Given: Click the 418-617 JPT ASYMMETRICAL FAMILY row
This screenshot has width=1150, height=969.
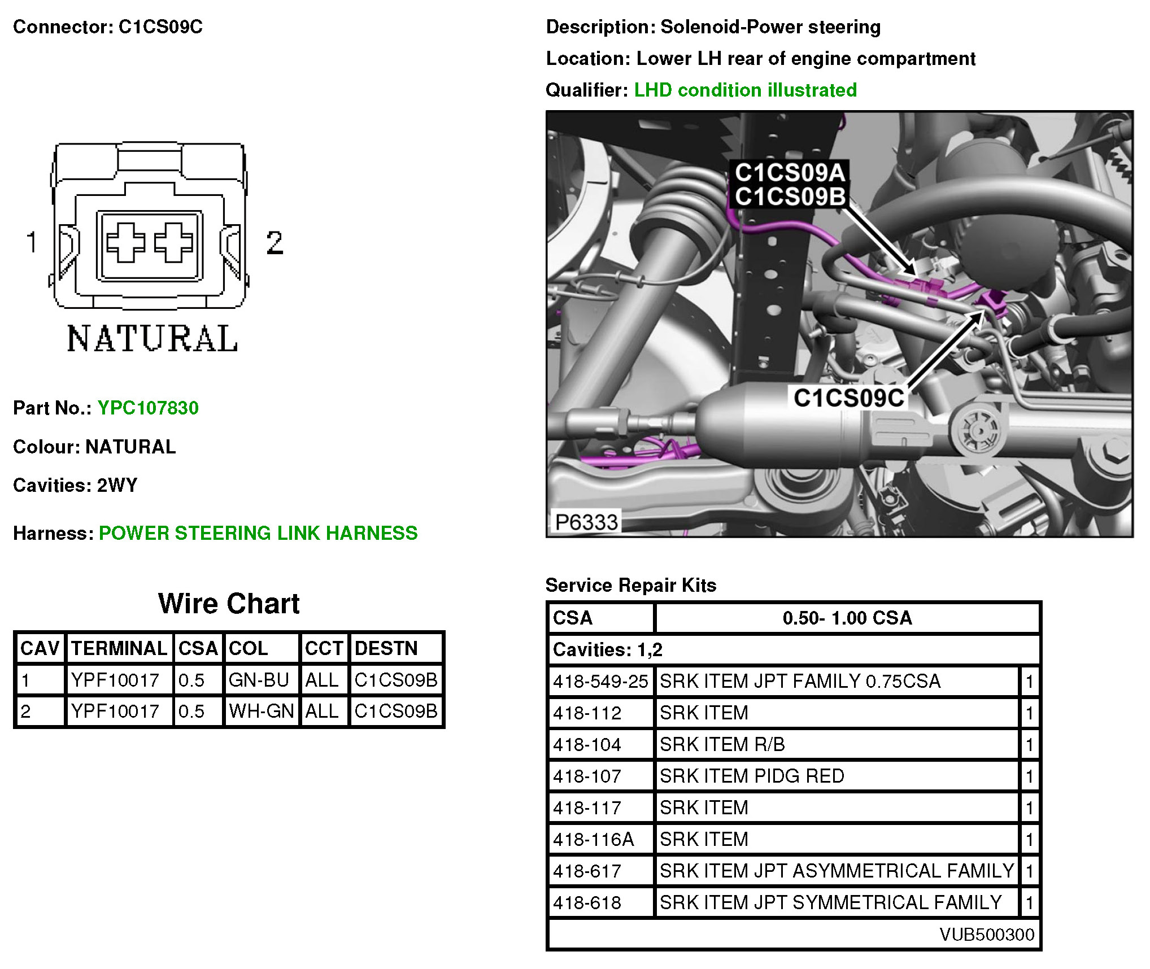Looking at the screenshot, I should coord(836,871).
